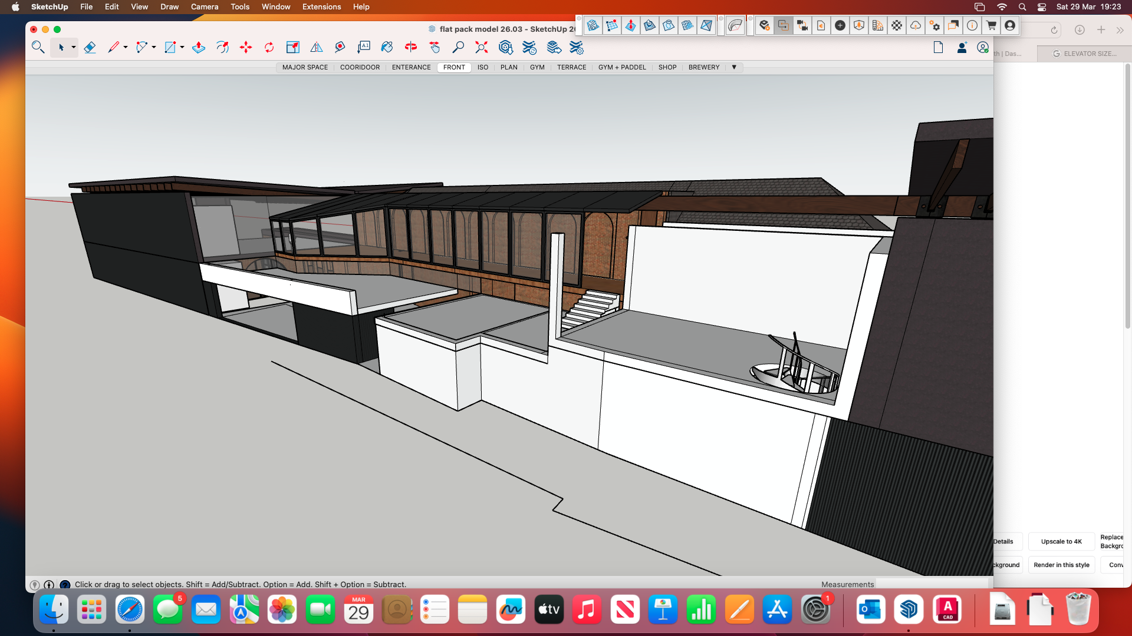Screen dimensions: 1132x636
Task: Toggle the highlighted sync toolbar button
Action: (783, 25)
